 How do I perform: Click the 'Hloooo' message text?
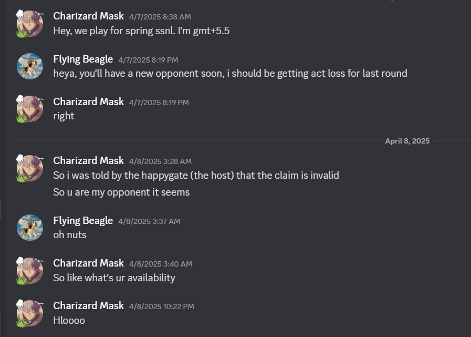[69, 320]
